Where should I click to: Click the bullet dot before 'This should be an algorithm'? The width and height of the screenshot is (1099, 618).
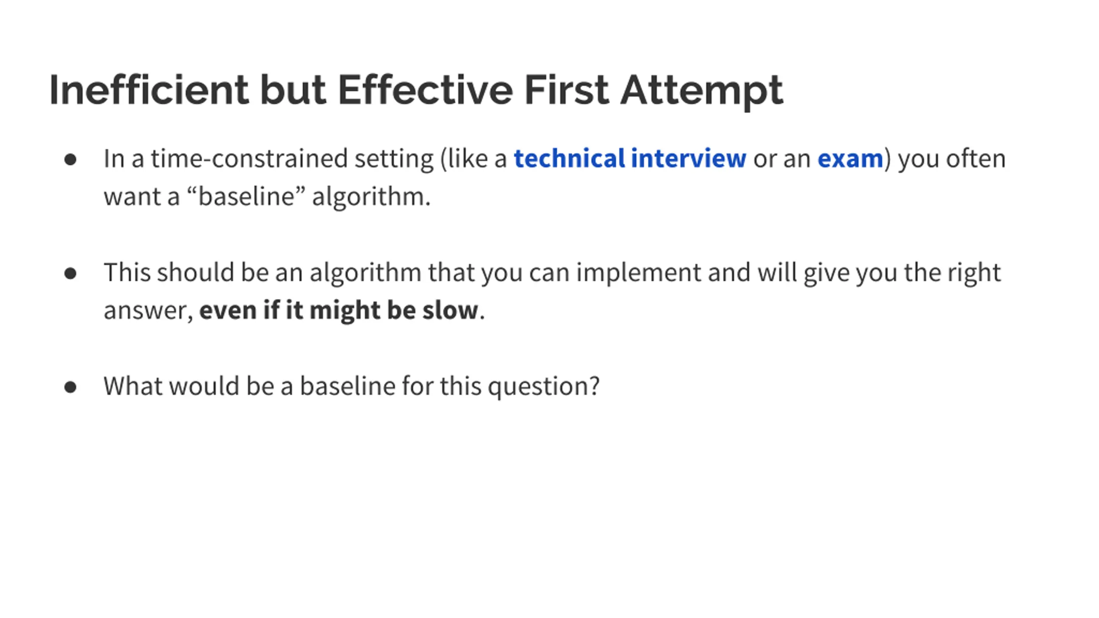[x=70, y=273]
